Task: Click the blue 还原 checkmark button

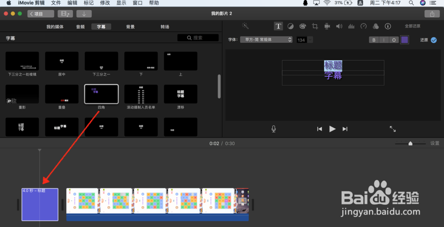Action: [x=434, y=40]
